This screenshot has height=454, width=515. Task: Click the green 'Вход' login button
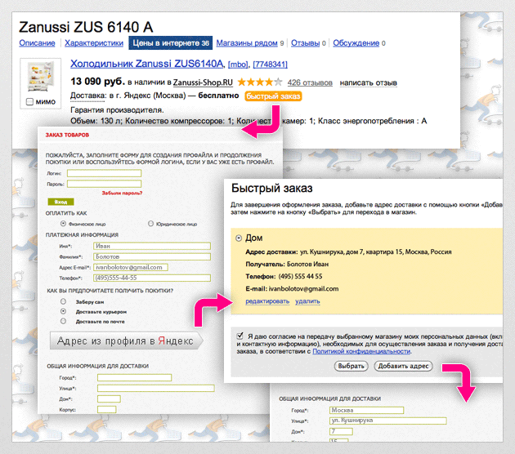[60, 201]
